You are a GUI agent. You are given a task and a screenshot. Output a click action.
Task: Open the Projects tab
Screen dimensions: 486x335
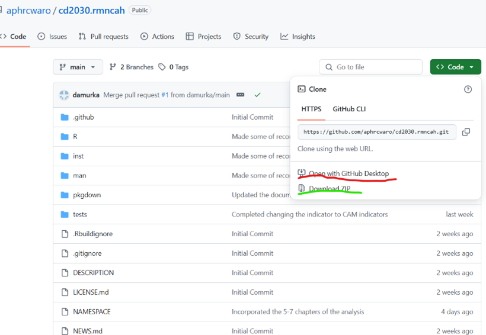204,37
